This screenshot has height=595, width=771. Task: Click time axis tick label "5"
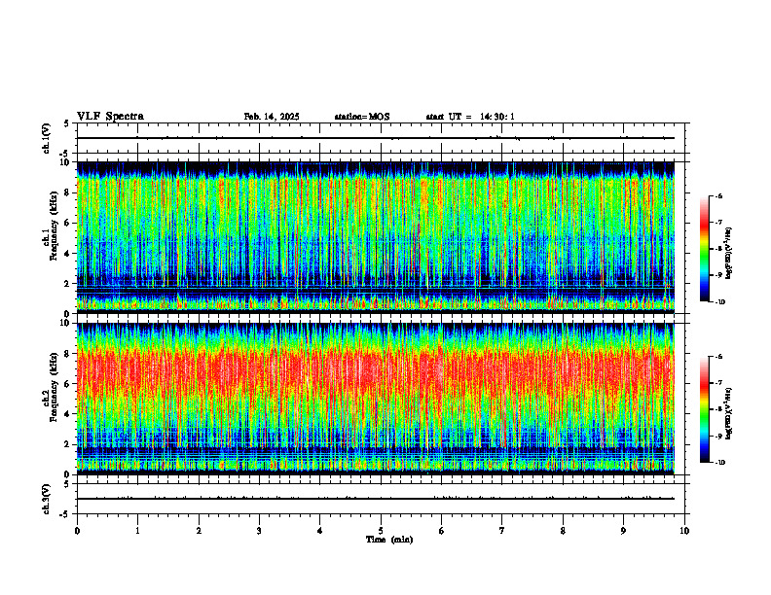pyautogui.click(x=381, y=531)
